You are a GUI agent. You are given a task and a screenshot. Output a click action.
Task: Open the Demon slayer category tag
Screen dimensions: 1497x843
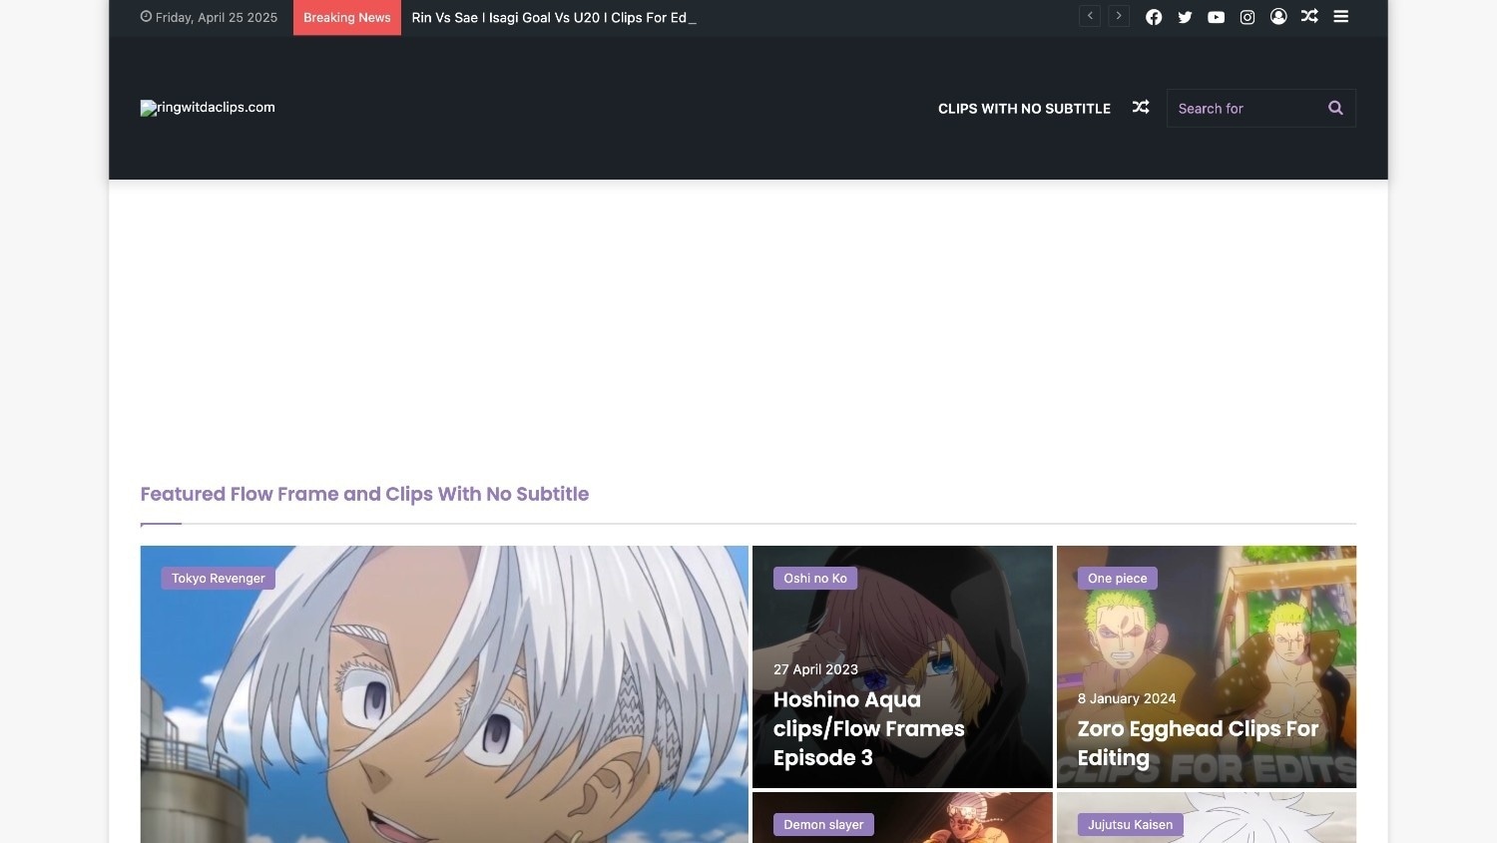point(823,825)
